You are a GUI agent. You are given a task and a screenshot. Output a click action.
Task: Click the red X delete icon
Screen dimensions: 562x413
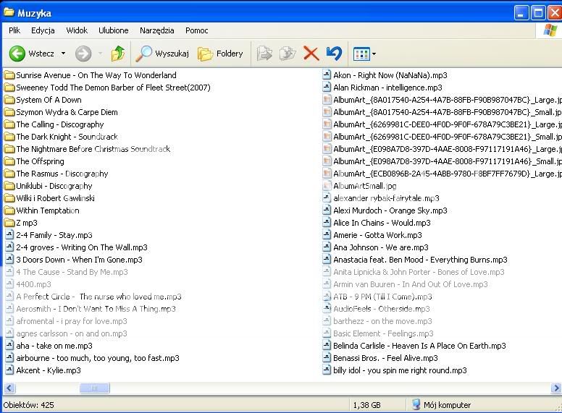coord(311,54)
